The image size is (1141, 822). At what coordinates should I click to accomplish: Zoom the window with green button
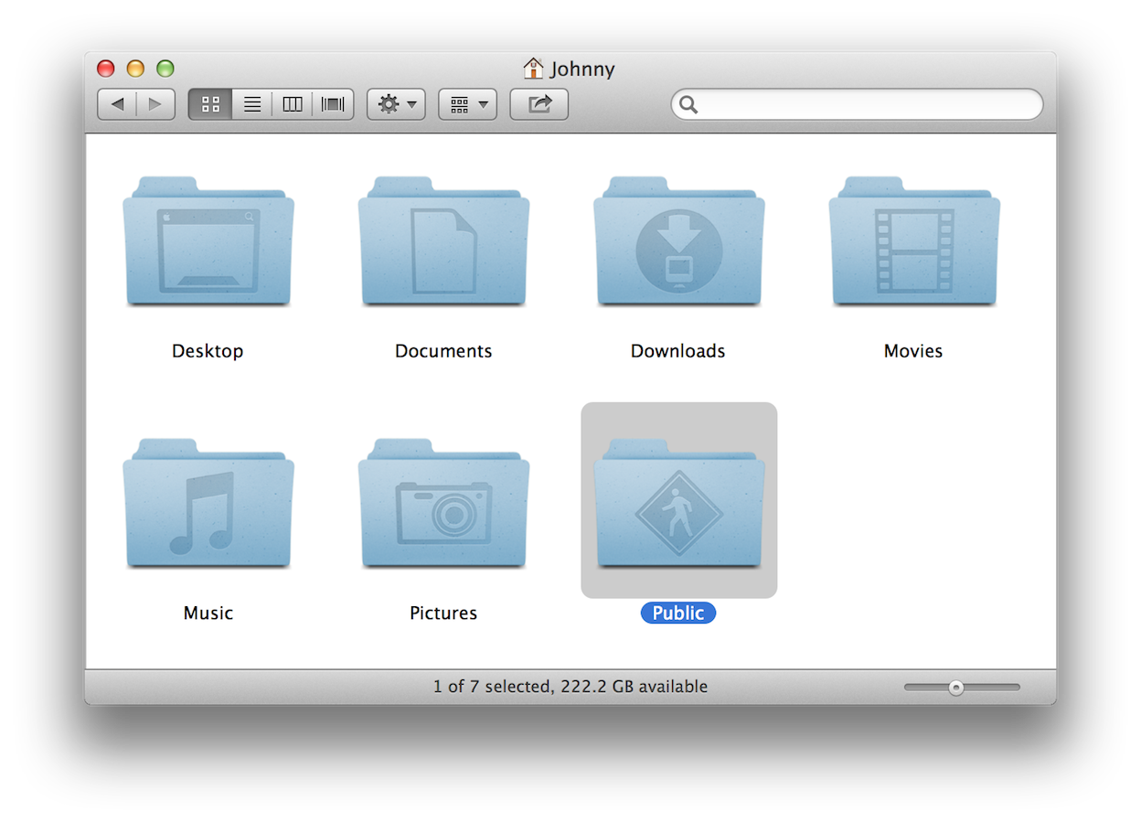[165, 69]
